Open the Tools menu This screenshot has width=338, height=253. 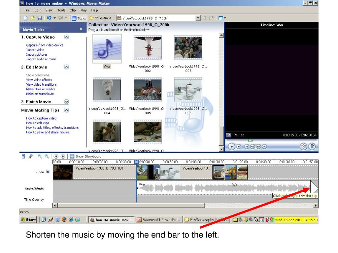(61, 10)
